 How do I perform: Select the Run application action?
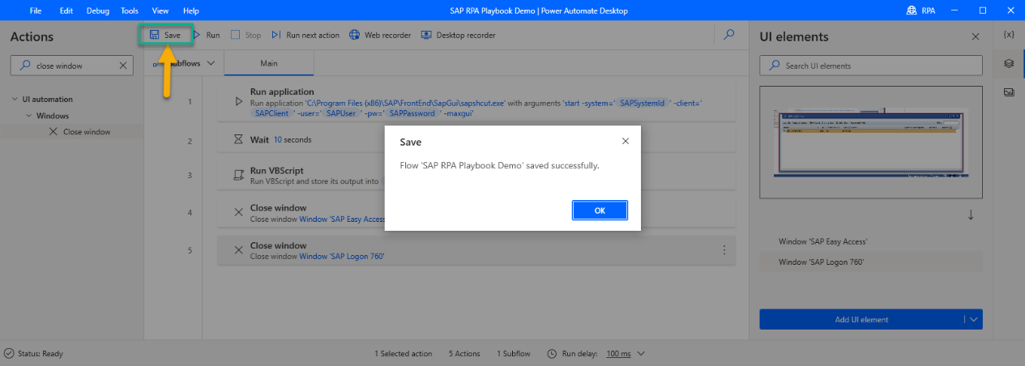tap(476, 101)
